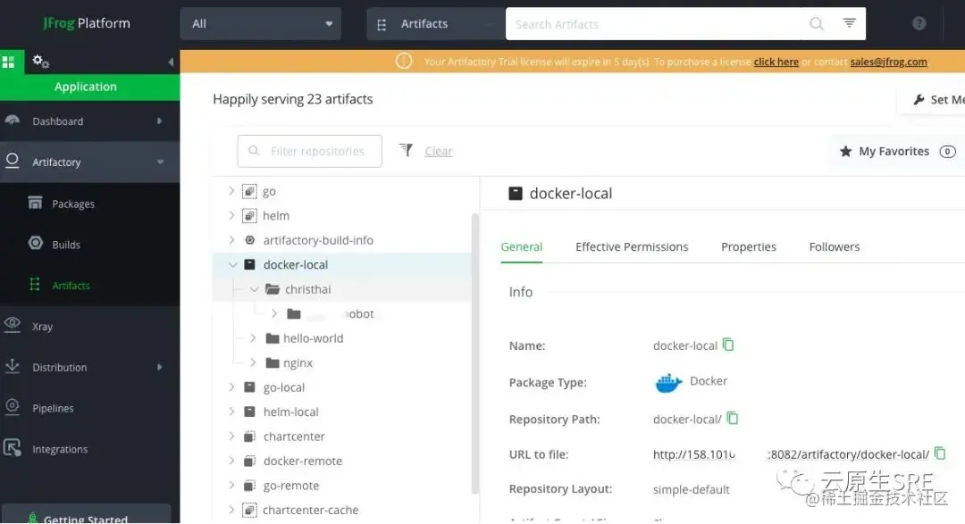Open the All repositories dropdown

tap(260, 24)
